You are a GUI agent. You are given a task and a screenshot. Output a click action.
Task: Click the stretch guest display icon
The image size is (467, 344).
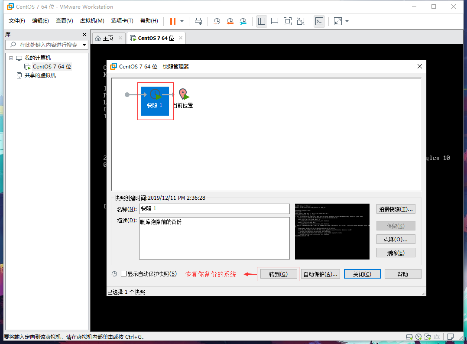pos(338,21)
